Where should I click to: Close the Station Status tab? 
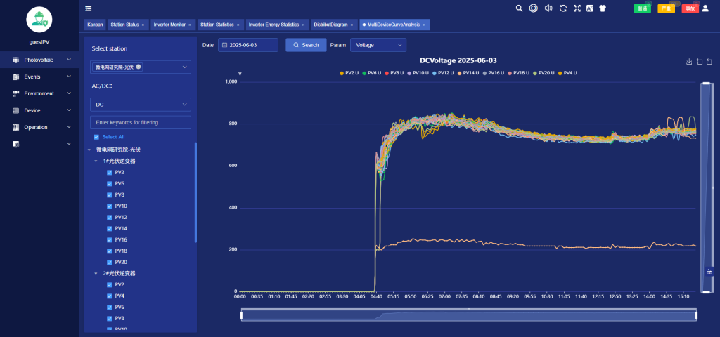143,25
